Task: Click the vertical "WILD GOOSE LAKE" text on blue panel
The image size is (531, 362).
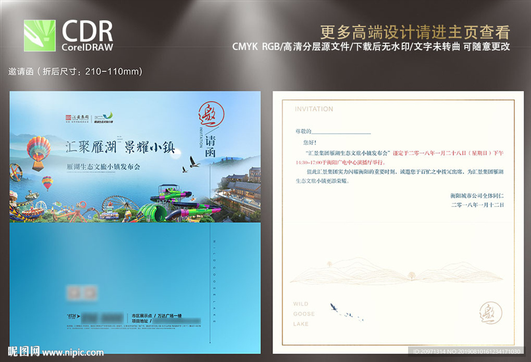Action: tap(214, 281)
